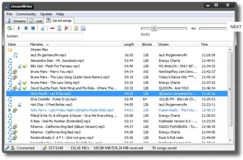The width and height of the screenshot is (243, 160).
Task: Select Katy Perry - Last Friday Night file
Action: coord(72,110)
